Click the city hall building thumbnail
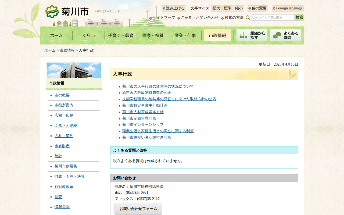This screenshot has width=344, height=215. tap(74, 70)
